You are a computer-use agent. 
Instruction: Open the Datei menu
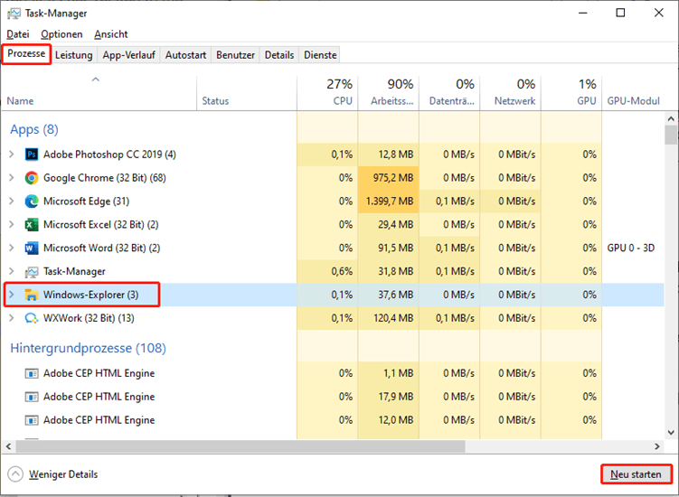coord(18,34)
